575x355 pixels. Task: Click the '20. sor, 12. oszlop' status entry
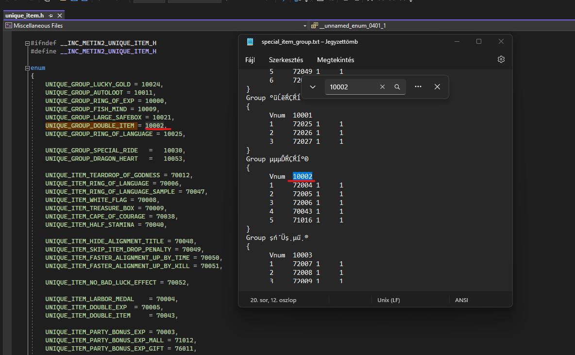point(273,300)
